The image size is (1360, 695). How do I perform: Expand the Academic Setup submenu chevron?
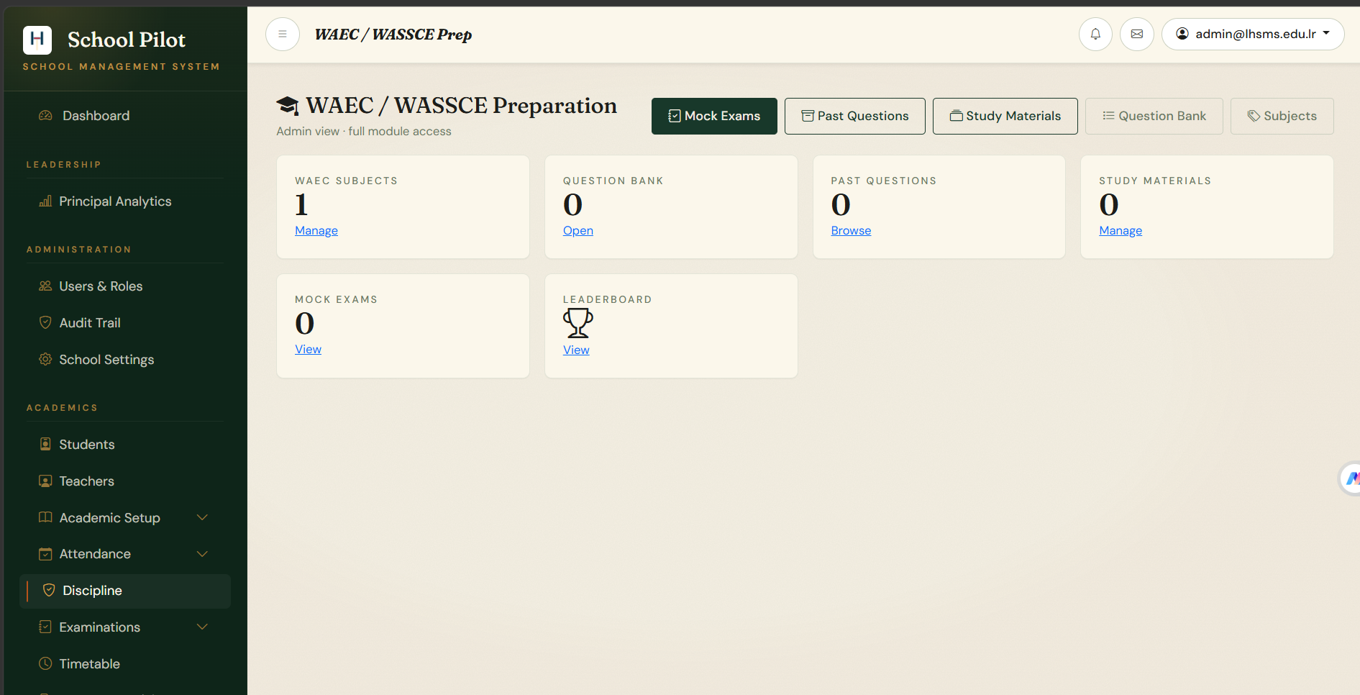point(203,518)
